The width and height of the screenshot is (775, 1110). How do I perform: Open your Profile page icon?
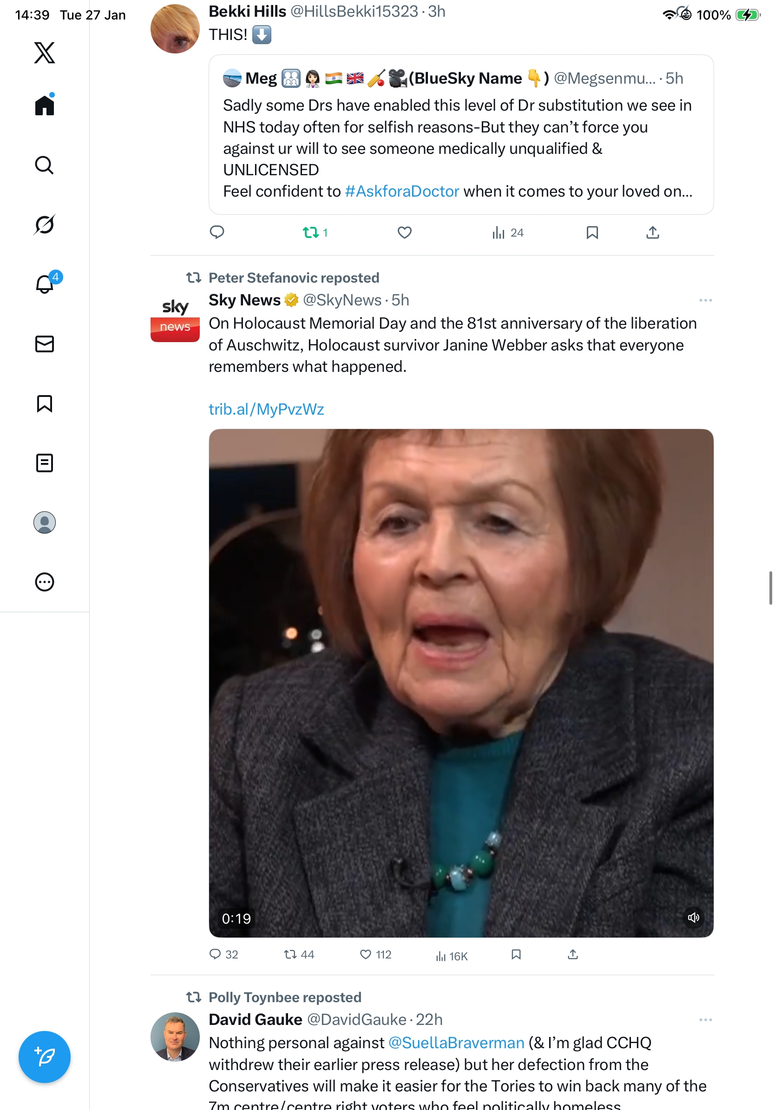tap(45, 522)
